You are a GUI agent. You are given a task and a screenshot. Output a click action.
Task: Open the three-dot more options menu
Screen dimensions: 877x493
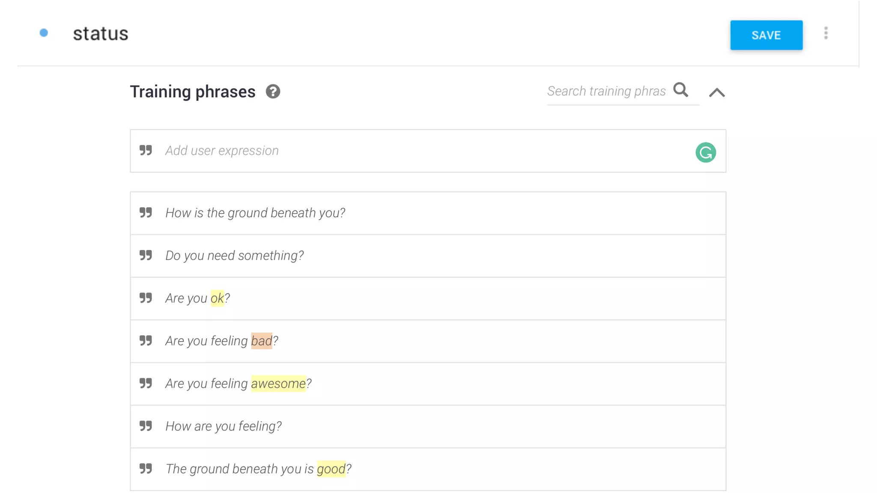coord(826,33)
